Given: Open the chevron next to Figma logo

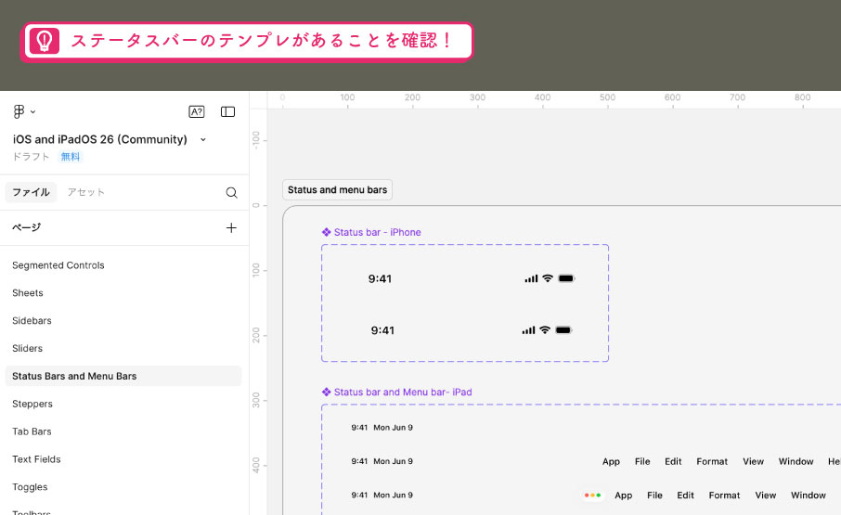Looking at the screenshot, I should coord(32,112).
